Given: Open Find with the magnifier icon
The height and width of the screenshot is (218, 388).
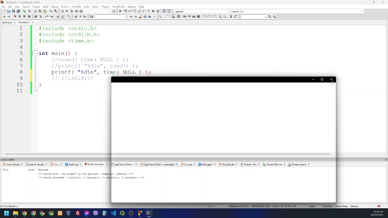Looking at the screenshot, I should [51, 11].
